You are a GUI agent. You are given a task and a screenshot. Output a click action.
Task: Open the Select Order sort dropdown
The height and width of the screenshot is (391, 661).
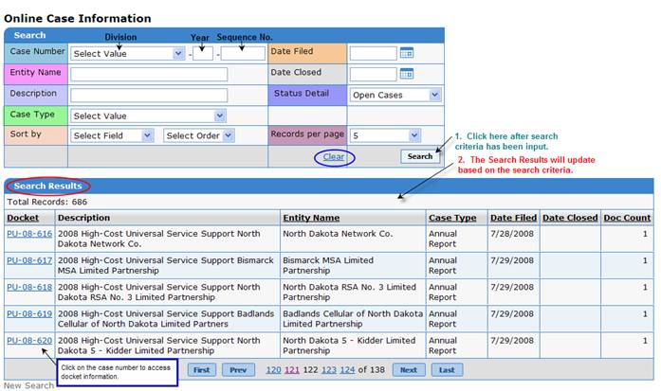point(198,135)
